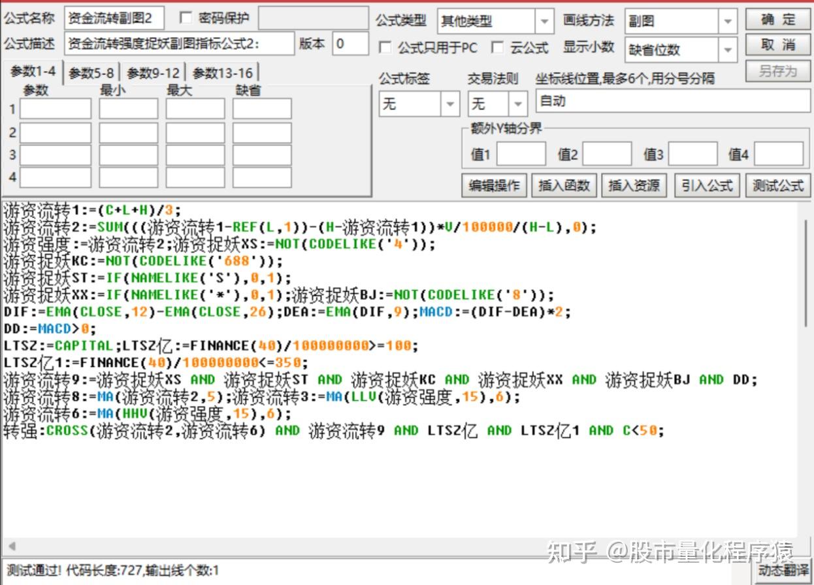The width and height of the screenshot is (814, 585).
Task: Open the 公式标签 dropdown
Action: pyautogui.click(x=449, y=104)
